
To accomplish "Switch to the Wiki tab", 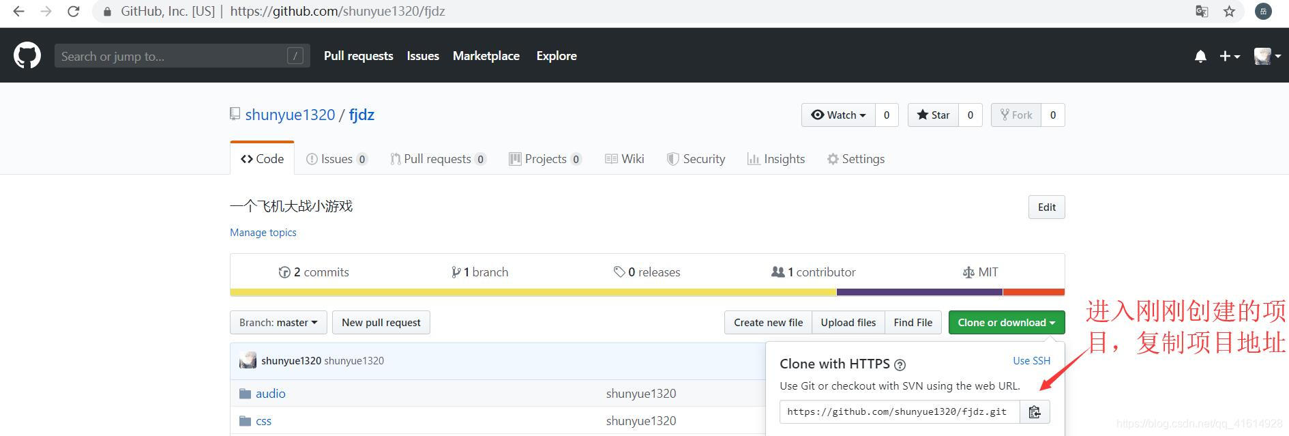I will (x=625, y=159).
